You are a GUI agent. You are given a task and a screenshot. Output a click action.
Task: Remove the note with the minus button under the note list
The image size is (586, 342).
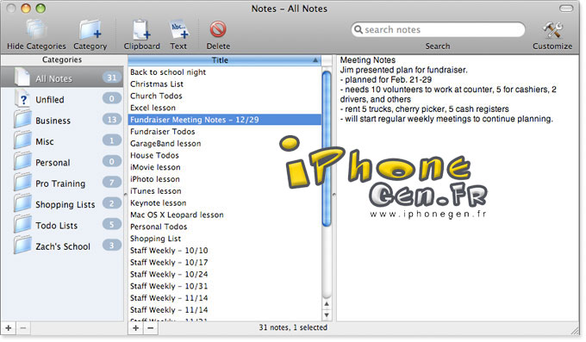(150, 328)
